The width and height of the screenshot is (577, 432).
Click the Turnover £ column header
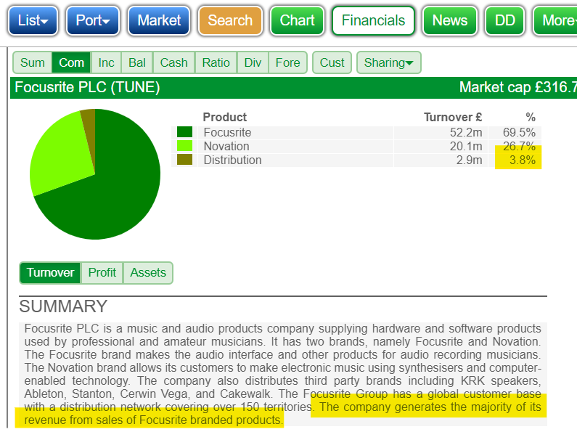click(453, 117)
